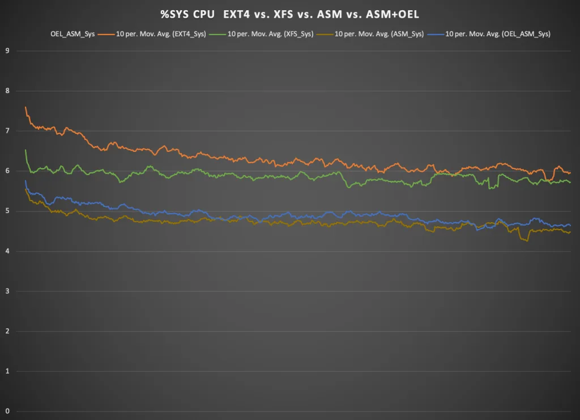Click the axis label 5
The width and height of the screenshot is (580, 420).
click(x=7, y=211)
